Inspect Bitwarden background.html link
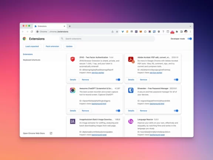Image resolution: width=213 pixels, height=160 pixels. 157,104
